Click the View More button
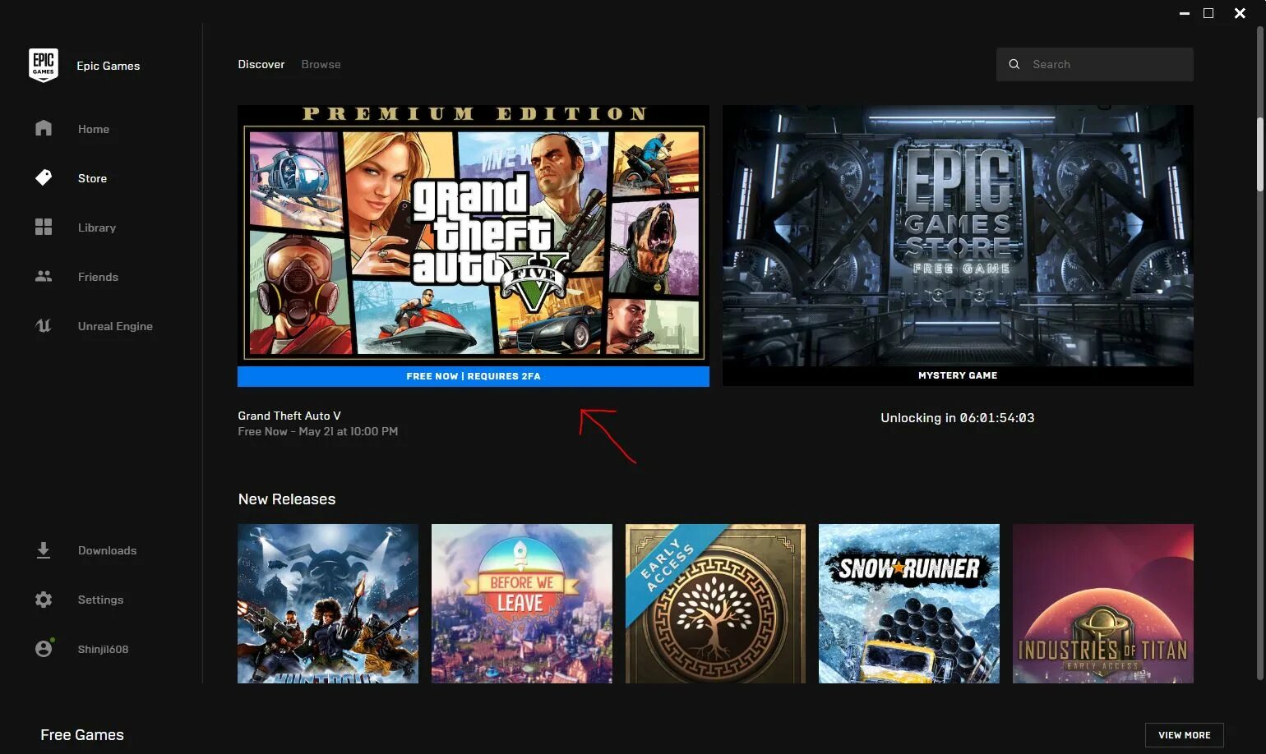1266x754 pixels. [1185, 735]
